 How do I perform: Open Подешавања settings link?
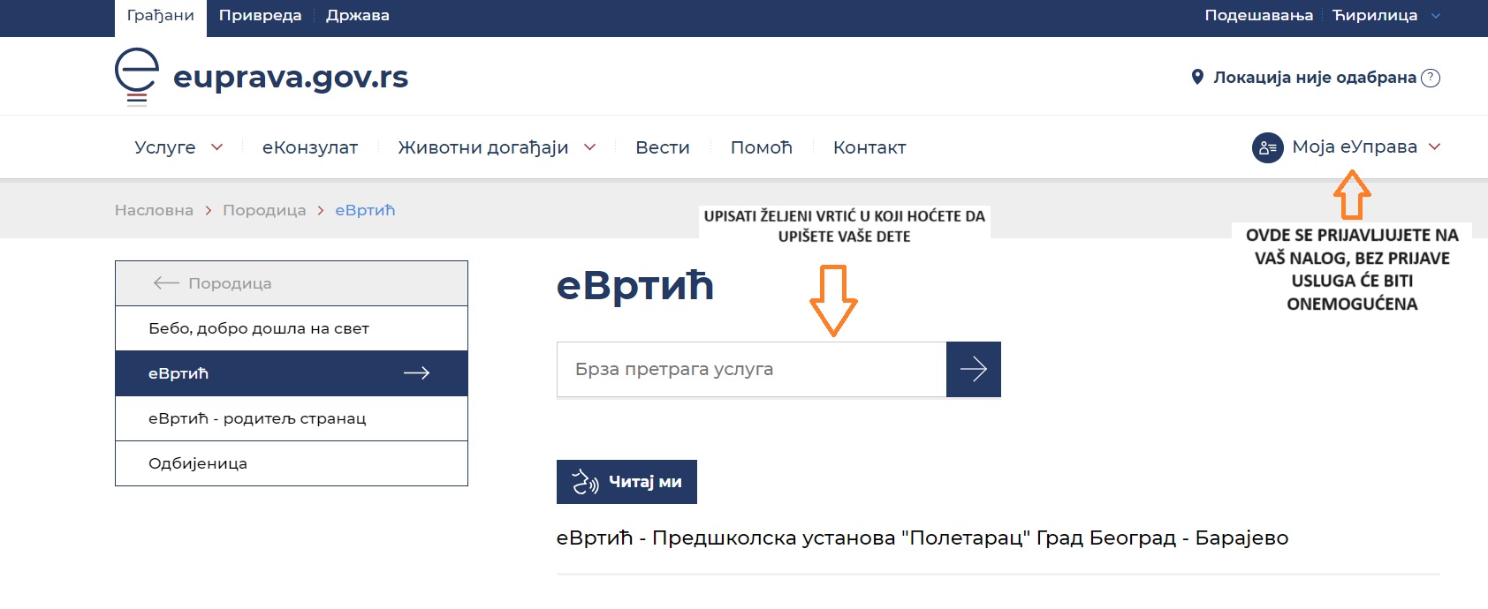(x=1259, y=15)
